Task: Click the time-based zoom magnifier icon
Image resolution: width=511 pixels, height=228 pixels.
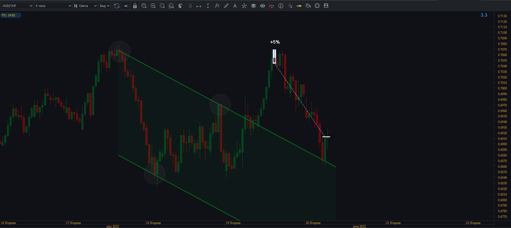Action: 144,6
